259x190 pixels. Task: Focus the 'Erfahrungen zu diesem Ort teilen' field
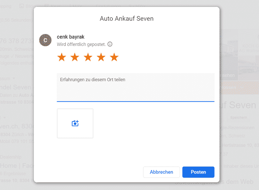click(136, 88)
